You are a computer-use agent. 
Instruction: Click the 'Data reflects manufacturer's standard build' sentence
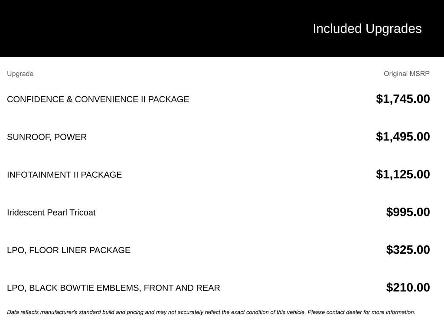tap(87, 312)
